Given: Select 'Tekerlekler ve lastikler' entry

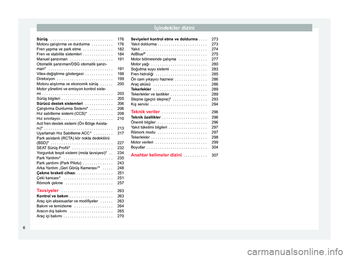Looking at the screenshot, I should pyautogui.click(x=174, y=94).
